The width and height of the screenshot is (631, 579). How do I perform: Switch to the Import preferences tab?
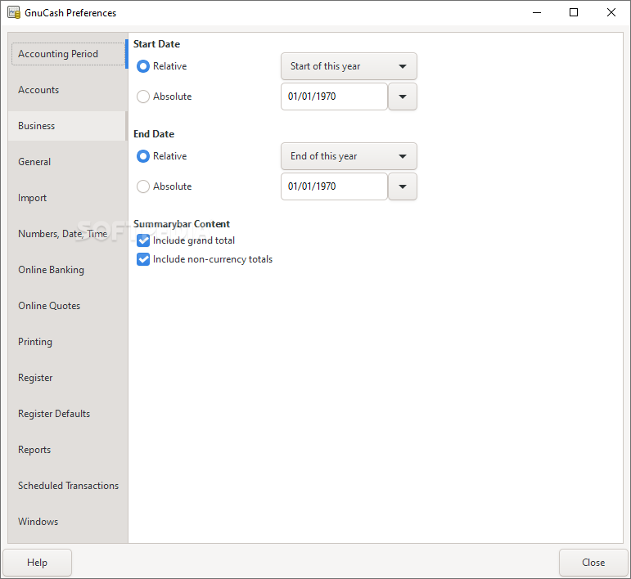pyautogui.click(x=68, y=198)
